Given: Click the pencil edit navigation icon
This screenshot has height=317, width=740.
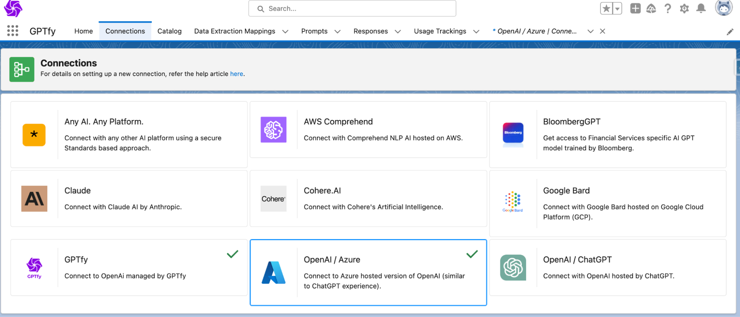Looking at the screenshot, I should coord(730,32).
